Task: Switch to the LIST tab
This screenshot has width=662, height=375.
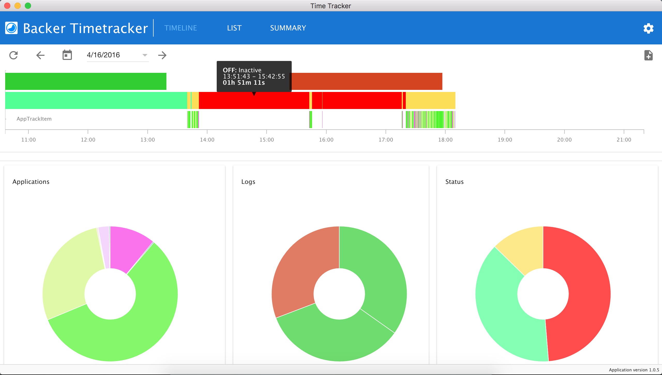Action: click(x=234, y=28)
